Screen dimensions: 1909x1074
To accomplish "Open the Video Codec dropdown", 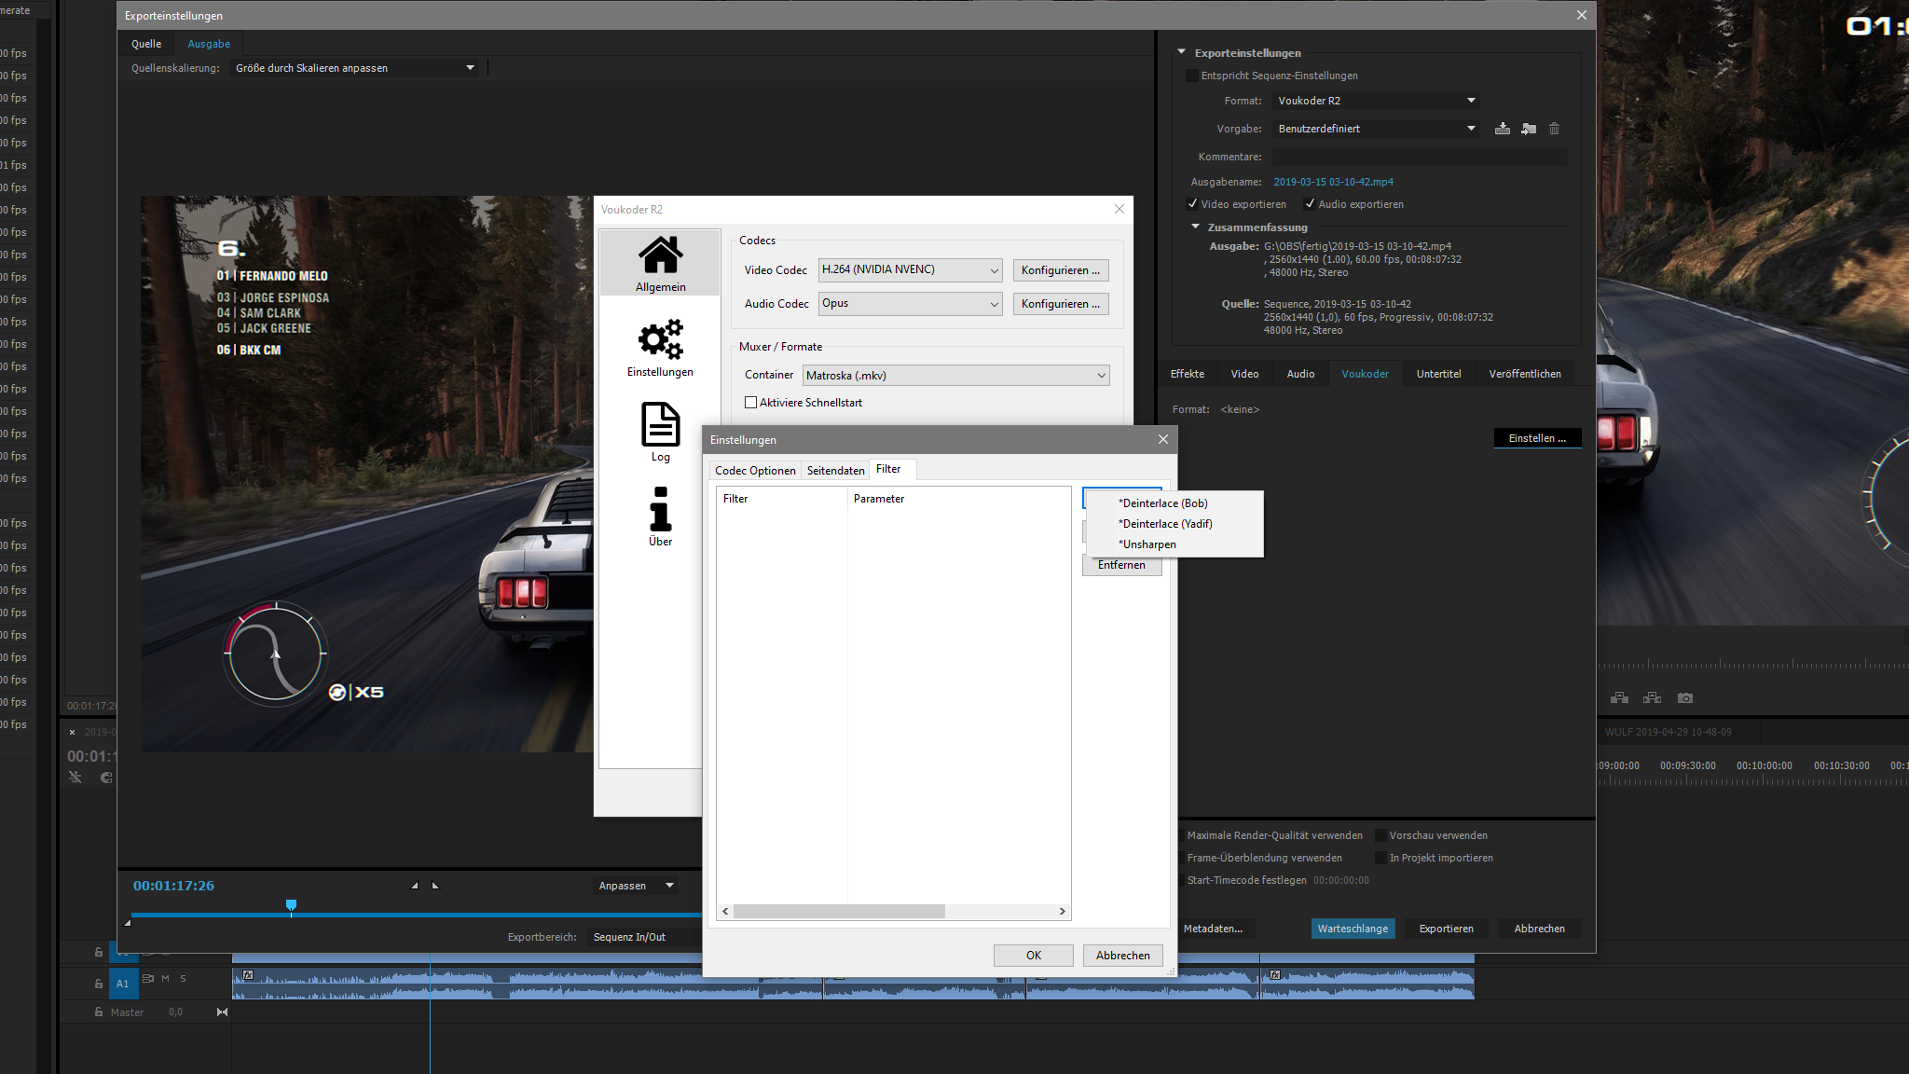I will 910,270.
